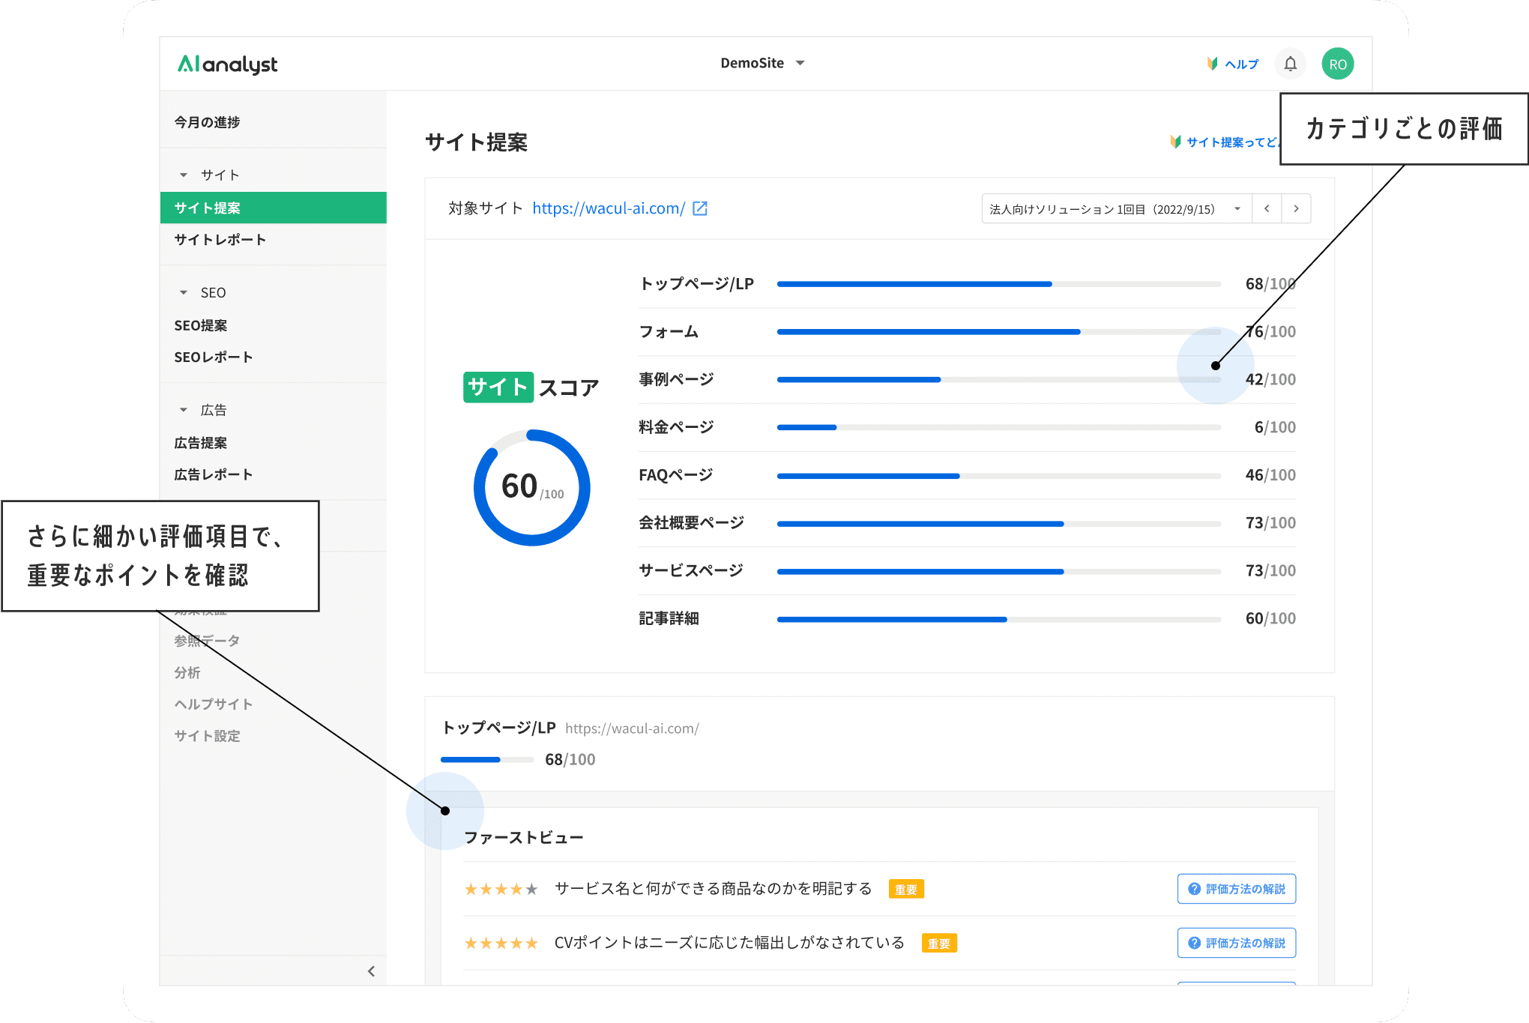The width and height of the screenshot is (1529, 1023).
Task: Click サービス名と何ができる商品なのかを明記する text
Action: coord(714,889)
